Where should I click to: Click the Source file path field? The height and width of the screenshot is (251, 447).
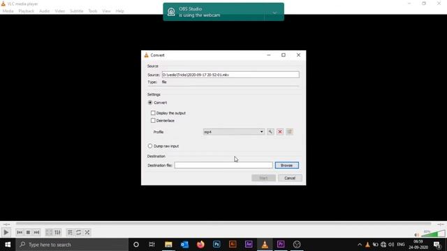tap(230, 75)
